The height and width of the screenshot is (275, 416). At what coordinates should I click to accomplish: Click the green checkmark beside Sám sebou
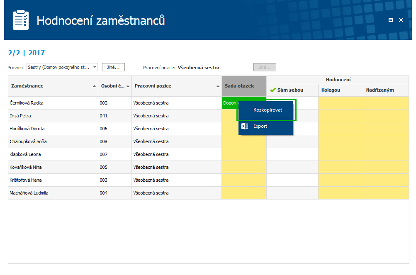pos(273,90)
